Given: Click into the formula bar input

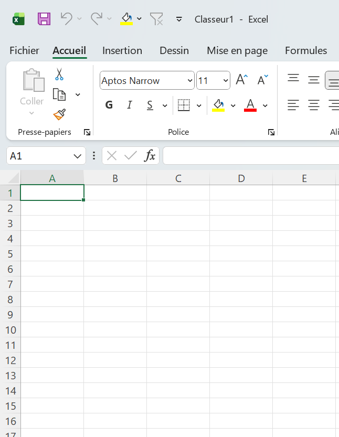Looking at the screenshot, I should tap(251, 156).
